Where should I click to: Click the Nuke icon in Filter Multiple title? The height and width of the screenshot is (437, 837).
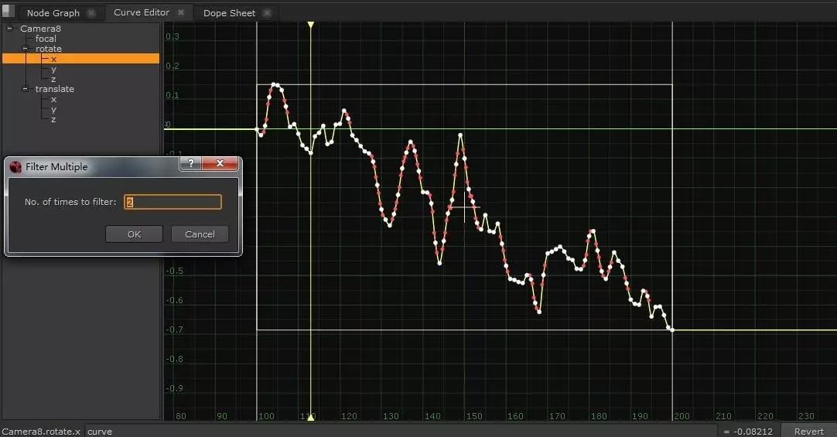click(15, 167)
